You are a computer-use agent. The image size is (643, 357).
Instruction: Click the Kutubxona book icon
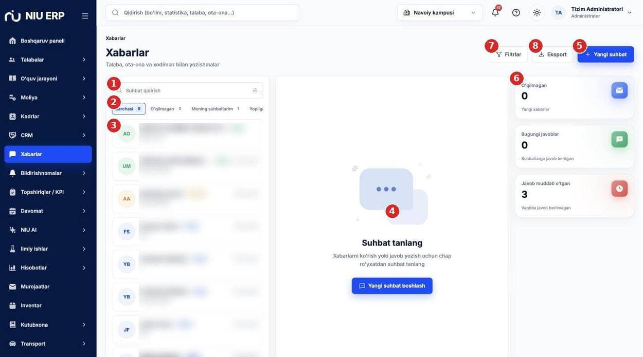pyautogui.click(x=12, y=325)
